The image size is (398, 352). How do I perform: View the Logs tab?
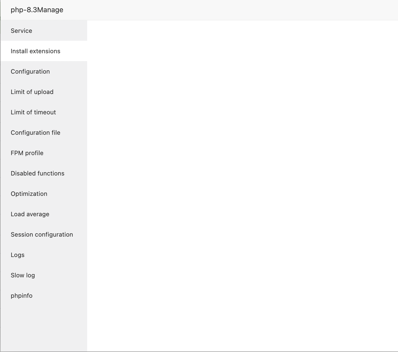tap(44, 255)
